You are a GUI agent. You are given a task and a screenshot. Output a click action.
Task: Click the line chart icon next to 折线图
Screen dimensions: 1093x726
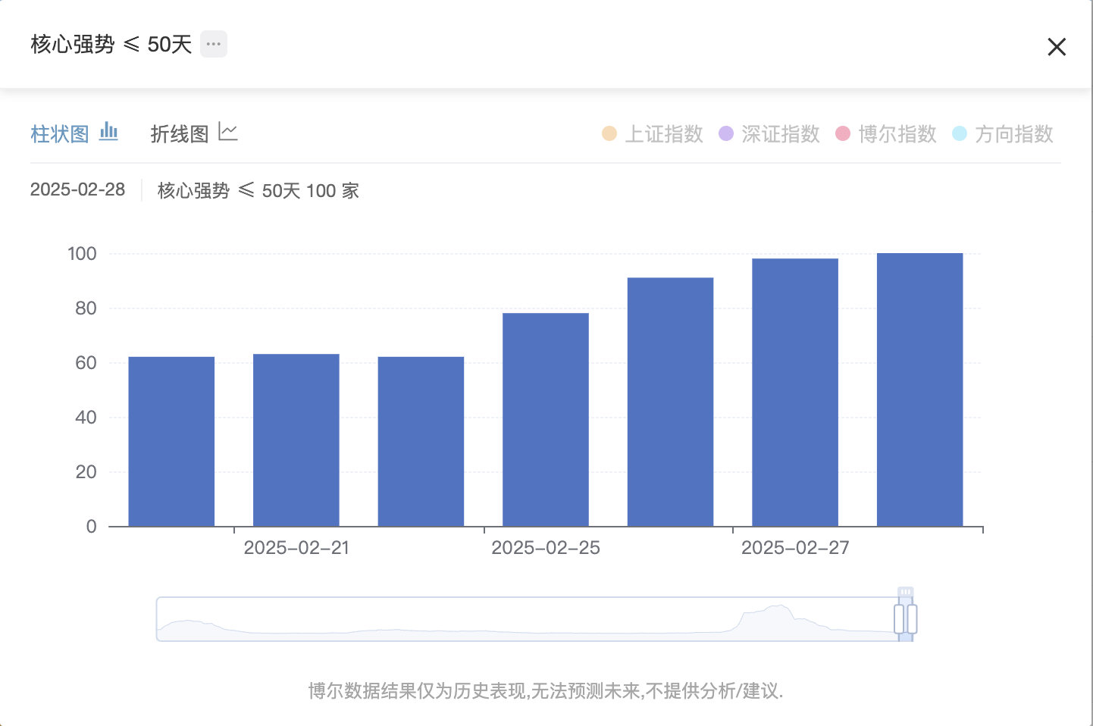coord(228,132)
